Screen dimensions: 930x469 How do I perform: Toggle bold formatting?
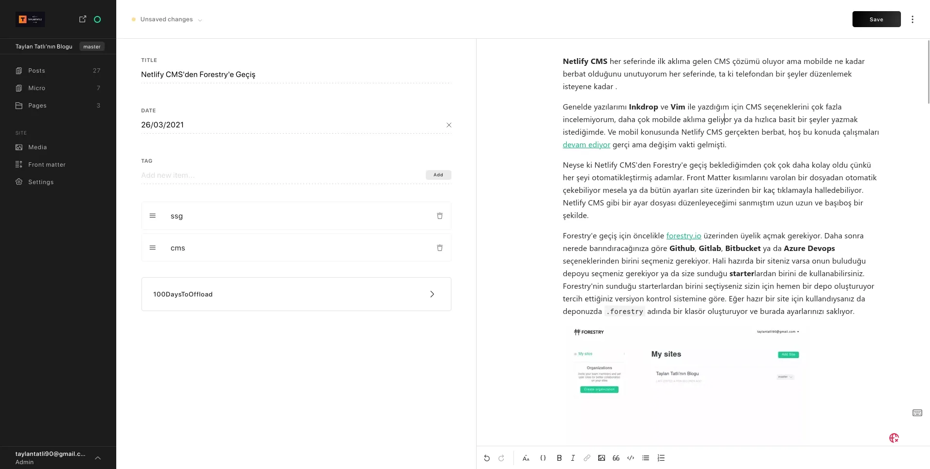(x=559, y=458)
